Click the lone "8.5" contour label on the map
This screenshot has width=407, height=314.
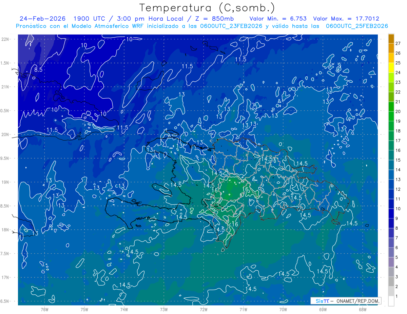click(x=38, y=70)
